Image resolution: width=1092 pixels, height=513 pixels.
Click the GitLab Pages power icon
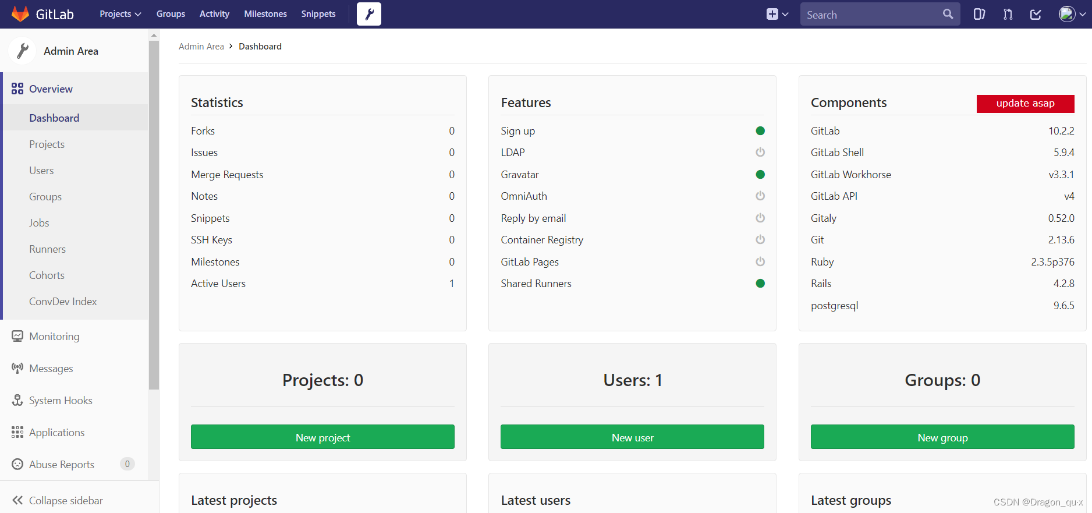(x=760, y=261)
